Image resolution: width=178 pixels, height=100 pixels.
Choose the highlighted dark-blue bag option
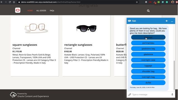click(x=148, y=37)
